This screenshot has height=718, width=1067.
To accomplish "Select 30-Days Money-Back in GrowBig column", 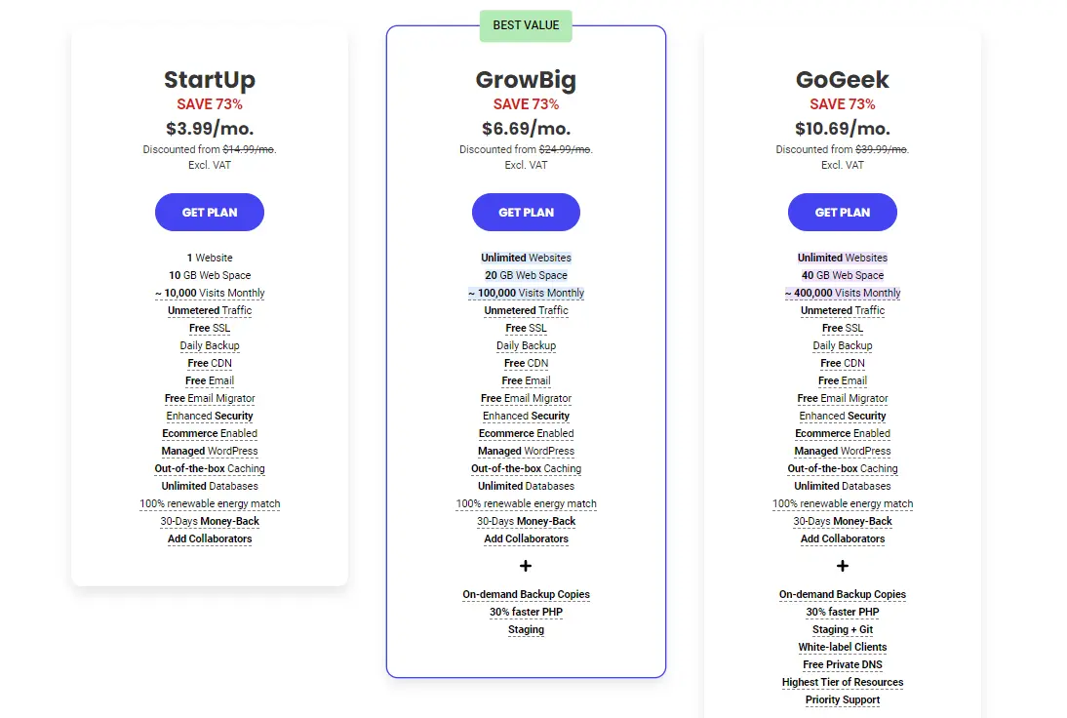I will coord(526,521).
